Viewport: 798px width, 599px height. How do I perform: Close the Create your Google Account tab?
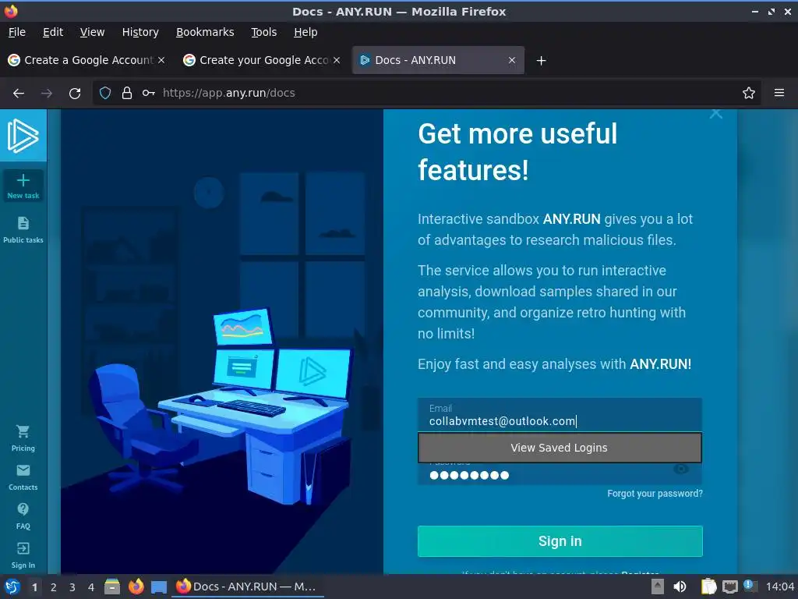(x=337, y=60)
